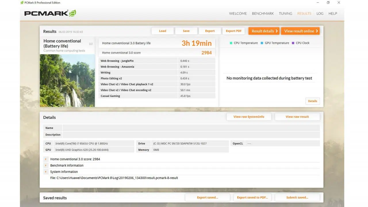Click Export saved to PDF...
The height and width of the screenshot is (207, 368).
pos(252,198)
